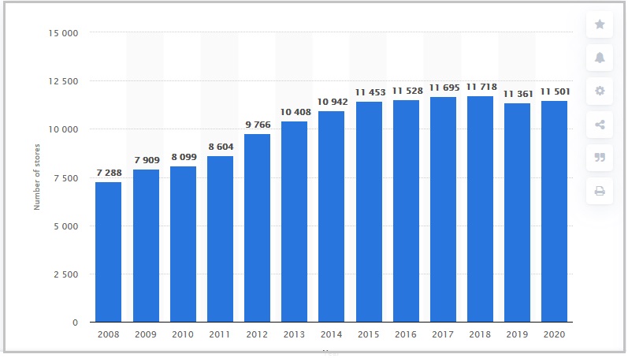The width and height of the screenshot is (628, 358).
Task: Click the 2017 x-axis year label
Action: 443,334
